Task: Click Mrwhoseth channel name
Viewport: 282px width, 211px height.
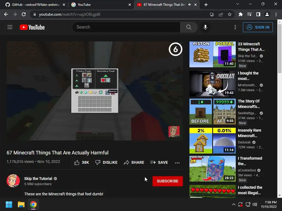Action: click(x=247, y=85)
